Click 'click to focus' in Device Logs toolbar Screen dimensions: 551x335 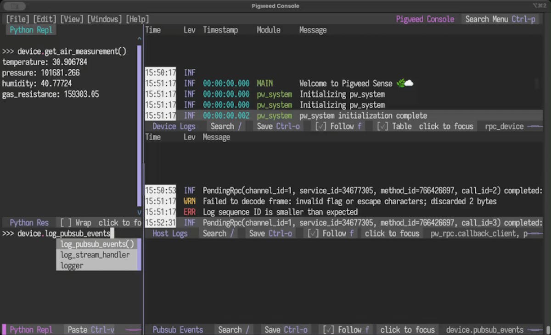point(446,126)
